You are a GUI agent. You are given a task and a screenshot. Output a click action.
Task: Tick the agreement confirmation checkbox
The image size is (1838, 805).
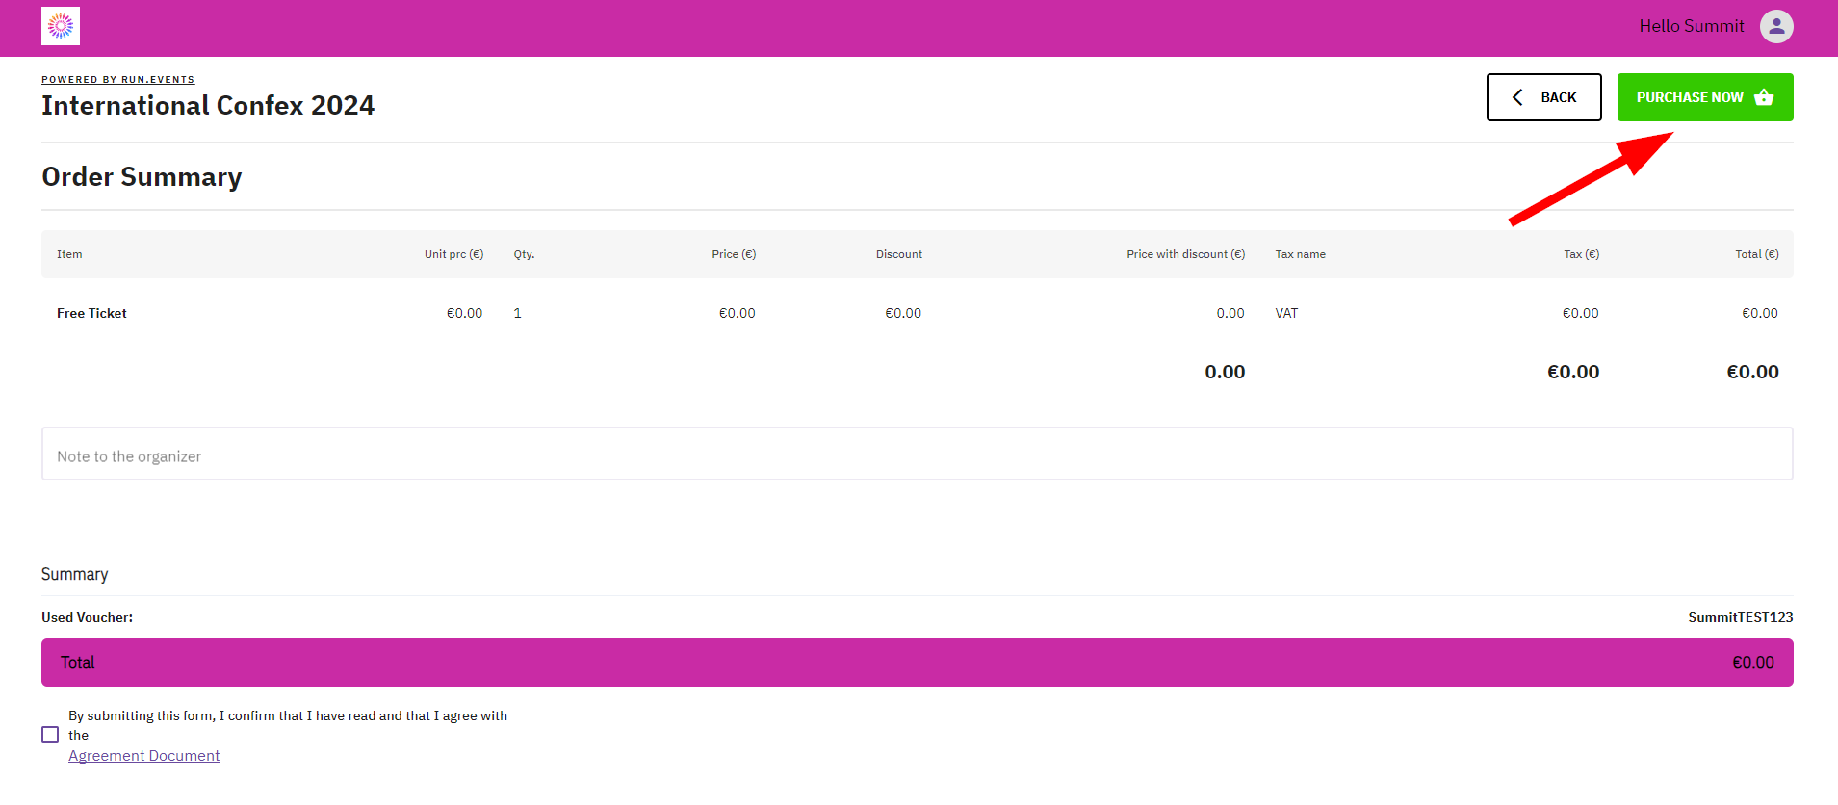point(50,735)
